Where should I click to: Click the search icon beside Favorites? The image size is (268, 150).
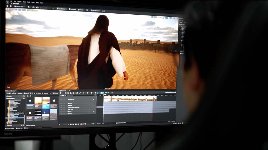(x=24, y=96)
